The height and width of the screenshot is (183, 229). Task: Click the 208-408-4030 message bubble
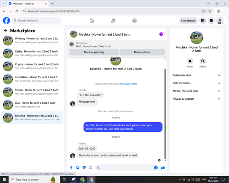(87, 149)
